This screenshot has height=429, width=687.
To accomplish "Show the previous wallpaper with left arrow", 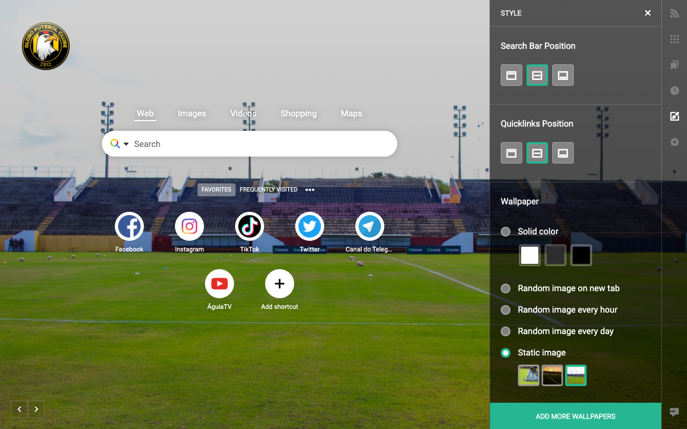I will click(x=19, y=409).
